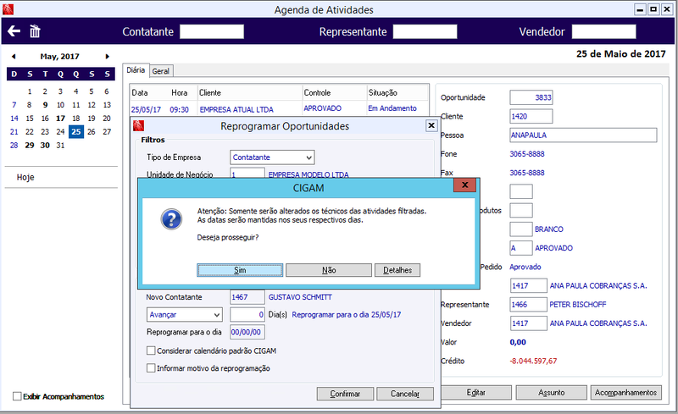Click the Contatante header input field
This screenshot has height=414, width=678.
coord(212,31)
